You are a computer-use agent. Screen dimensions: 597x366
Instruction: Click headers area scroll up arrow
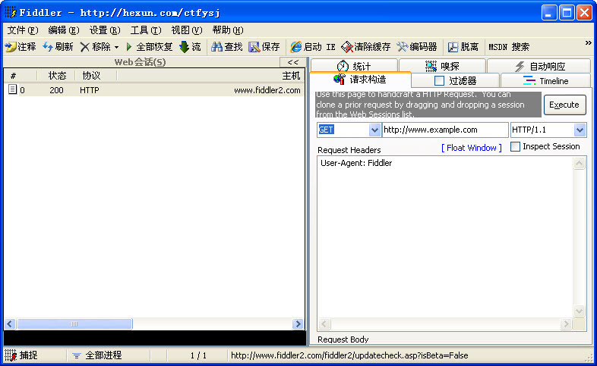[579, 163]
